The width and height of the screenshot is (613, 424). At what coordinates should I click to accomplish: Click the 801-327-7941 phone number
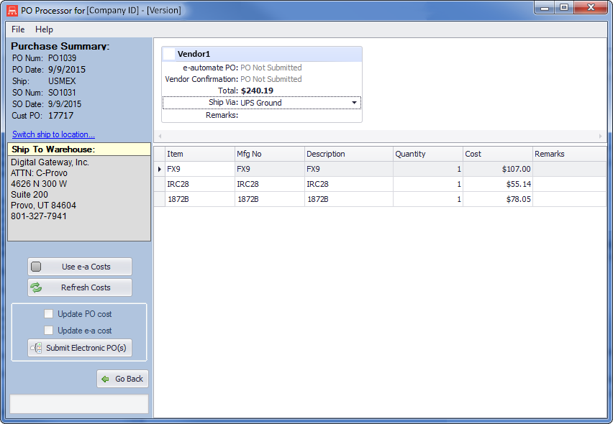pyautogui.click(x=39, y=216)
